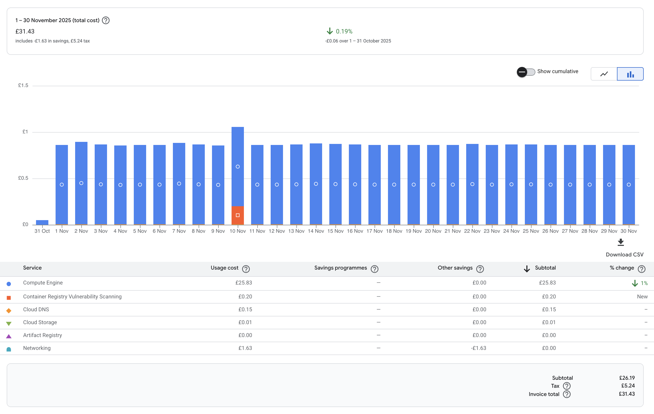
Task: Open the % change help icon
Action: (641, 269)
